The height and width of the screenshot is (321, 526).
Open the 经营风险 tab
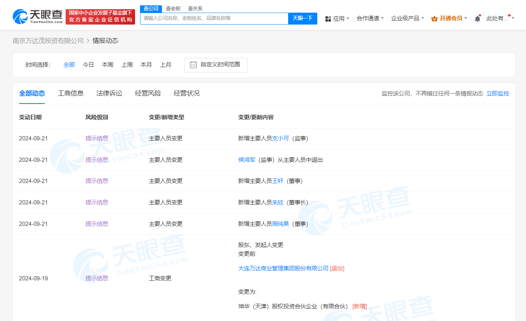tap(148, 93)
